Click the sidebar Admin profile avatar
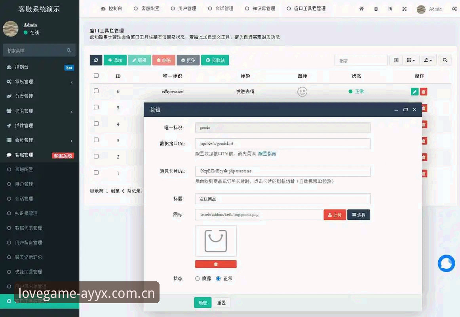The image size is (460, 317). point(11,29)
